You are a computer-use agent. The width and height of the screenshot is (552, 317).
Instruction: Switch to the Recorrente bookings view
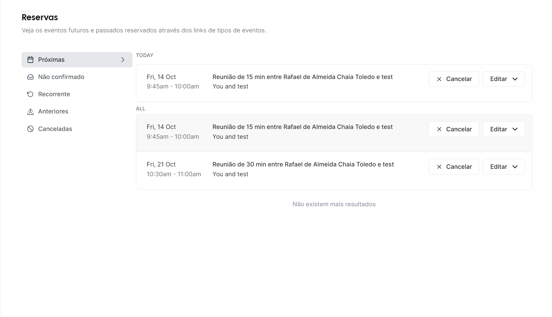pyautogui.click(x=54, y=94)
